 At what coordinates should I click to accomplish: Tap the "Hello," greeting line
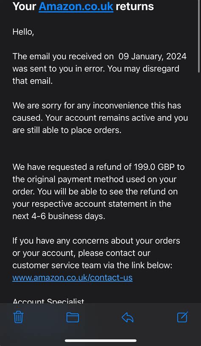pyautogui.click(x=23, y=32)
